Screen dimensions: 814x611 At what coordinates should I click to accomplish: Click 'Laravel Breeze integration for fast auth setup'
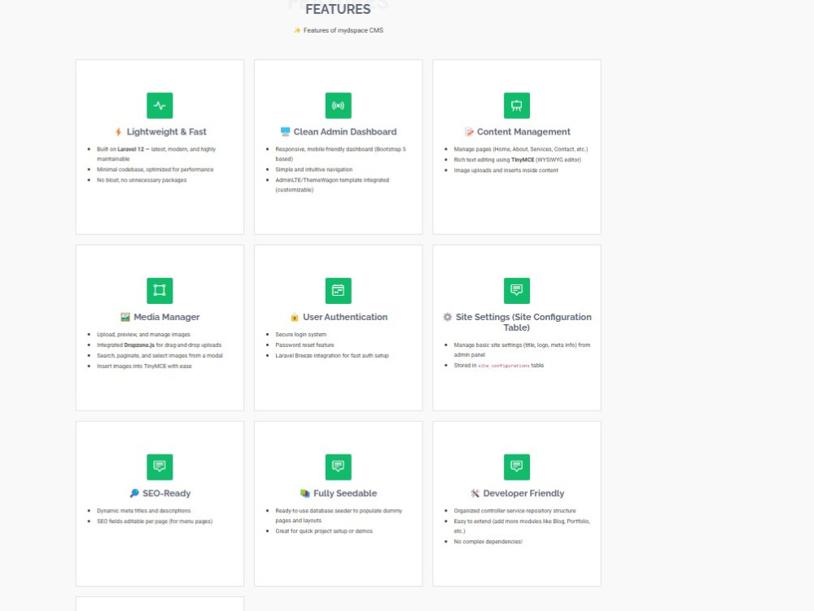(332, 355)
